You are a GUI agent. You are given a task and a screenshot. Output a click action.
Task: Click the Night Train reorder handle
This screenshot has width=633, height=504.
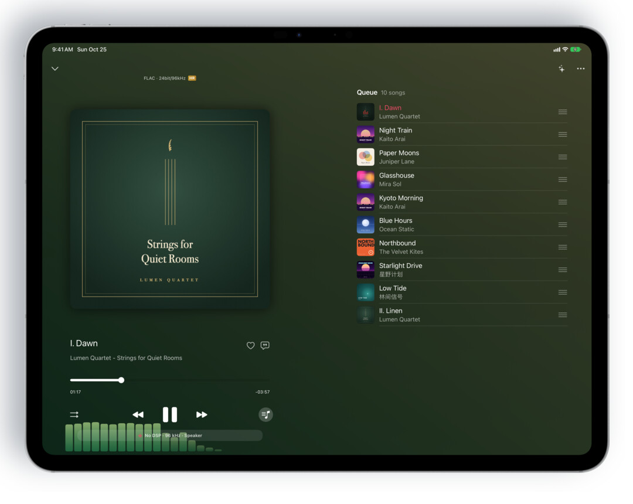point(563,134)
